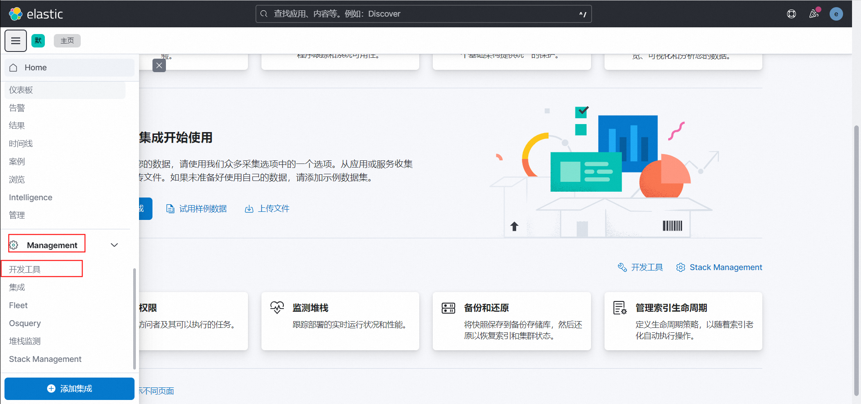
Task: Click the gear icon beside Stack Management
Action: pyautogui.click(x=681, y=267)
